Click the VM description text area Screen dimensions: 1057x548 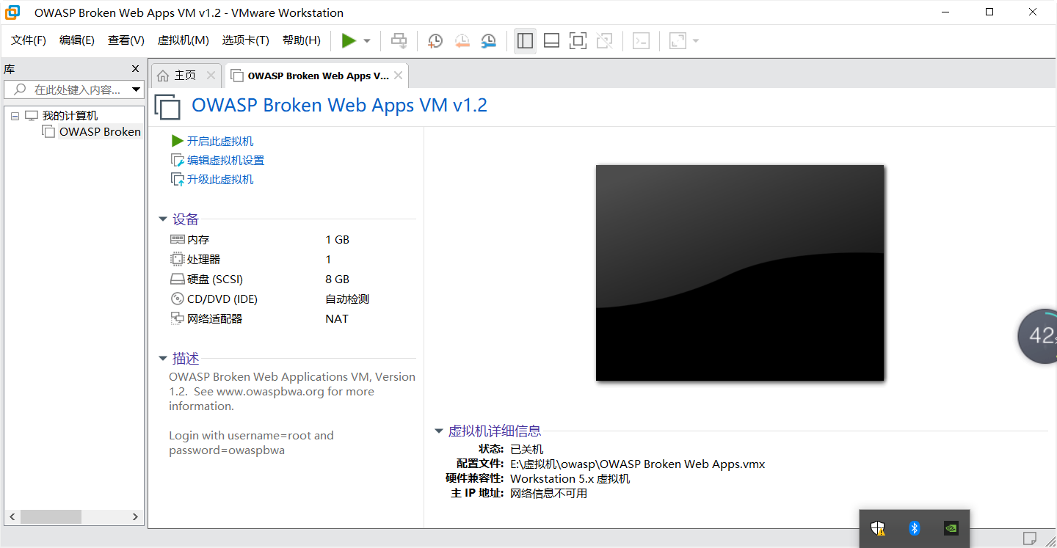coord(292,413)
